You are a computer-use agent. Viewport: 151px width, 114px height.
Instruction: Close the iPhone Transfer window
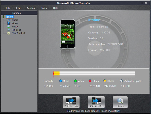tap(146, 3)
